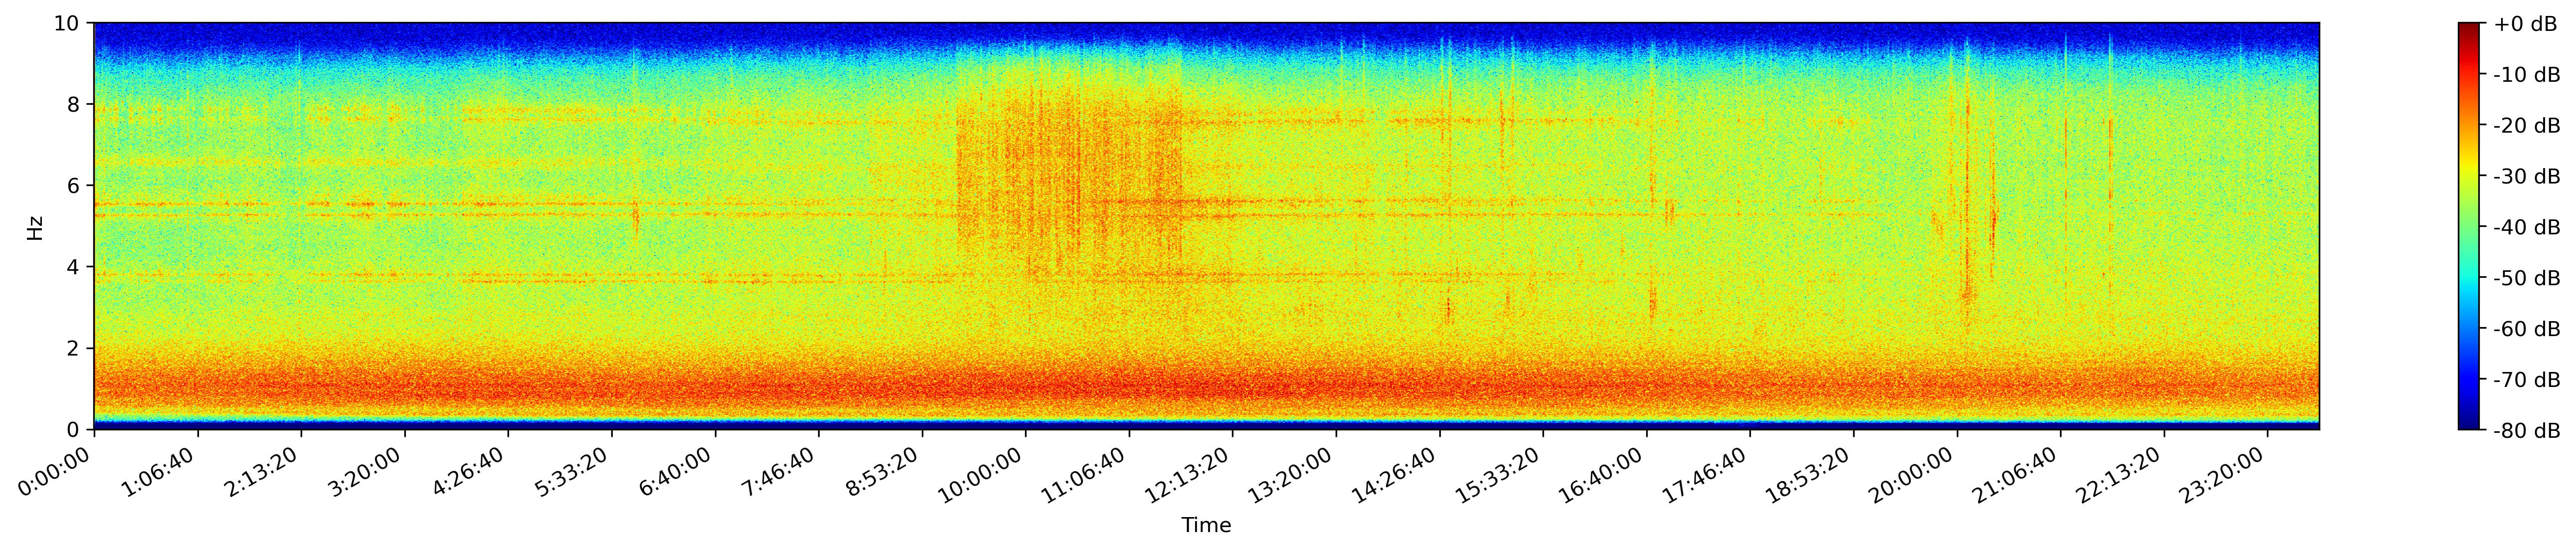Click the -70 dB colorbar label
This screenshot has width=2576, height=551.
point(2527,380)
